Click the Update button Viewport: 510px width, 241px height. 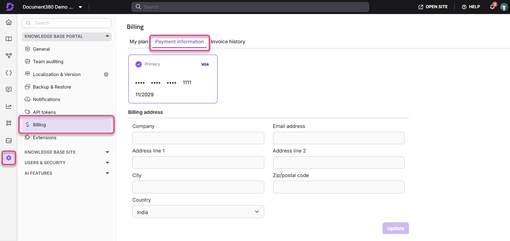click(395, 229)
